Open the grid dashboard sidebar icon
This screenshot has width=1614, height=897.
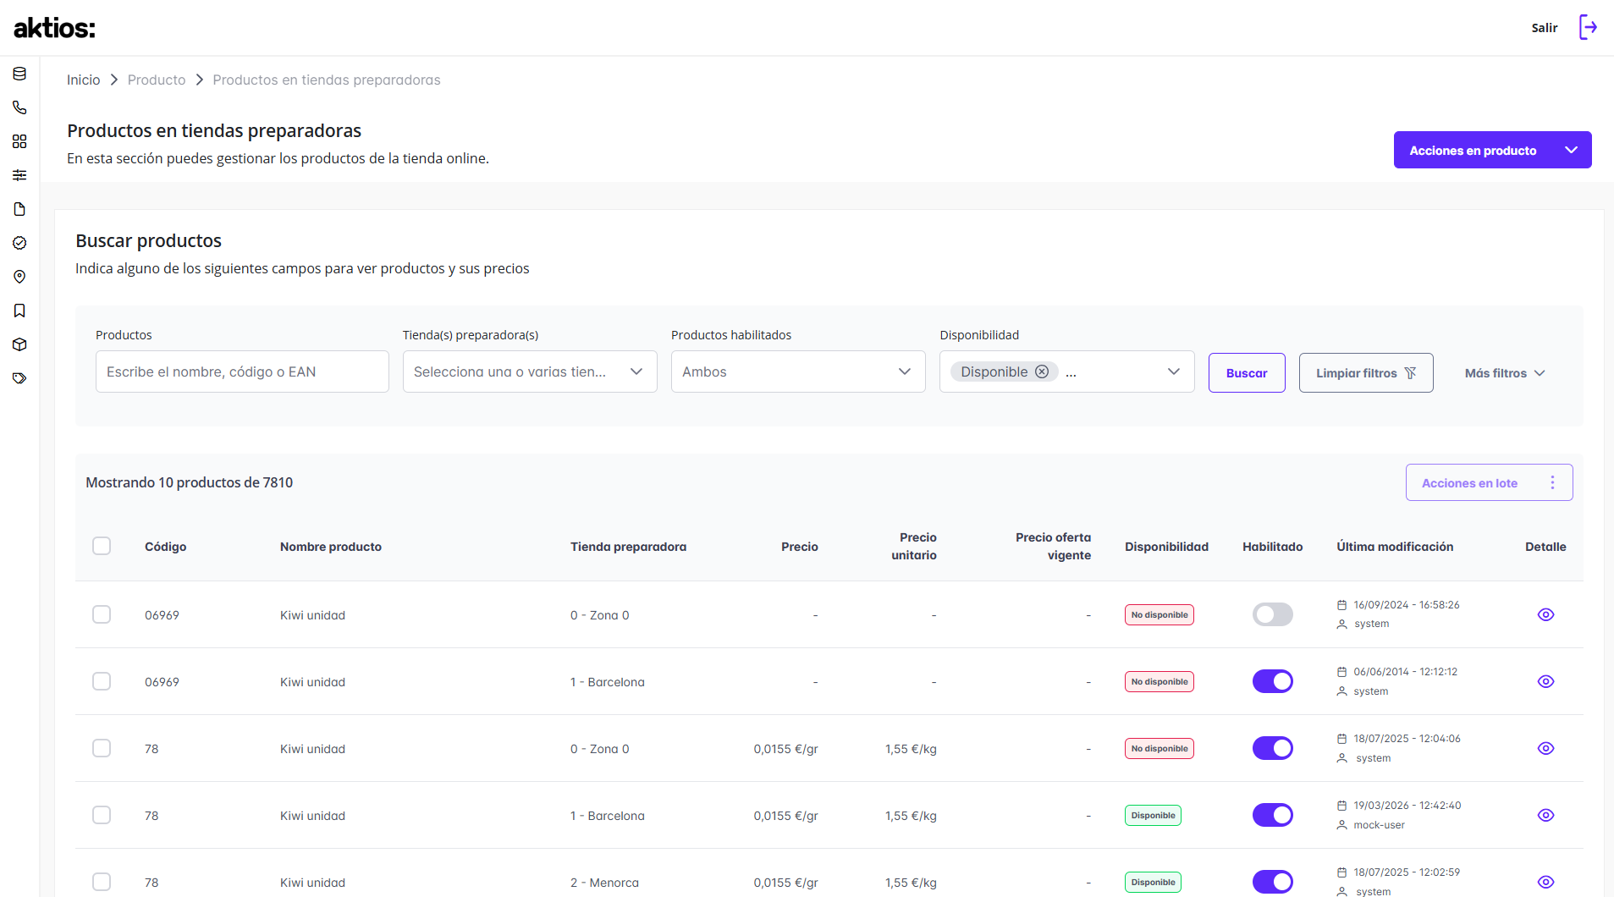[19, 141]
